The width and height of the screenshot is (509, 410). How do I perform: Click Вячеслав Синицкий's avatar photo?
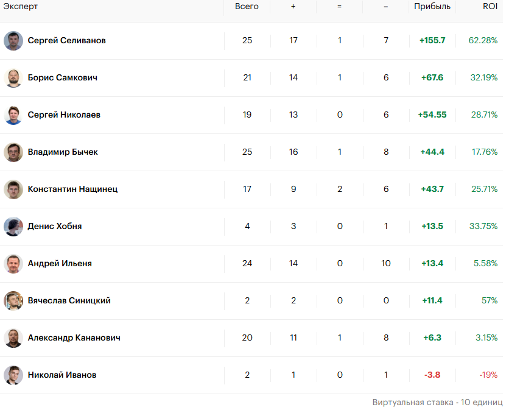coord(13,301)
